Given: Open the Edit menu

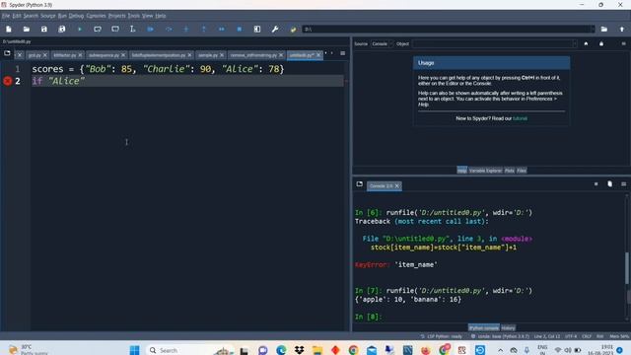Looking at the screenshot, I should [x=17, y=16].
